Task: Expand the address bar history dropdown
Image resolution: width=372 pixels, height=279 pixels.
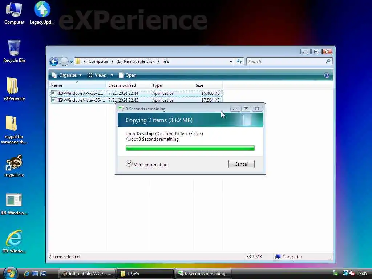Action: point(231,62)
